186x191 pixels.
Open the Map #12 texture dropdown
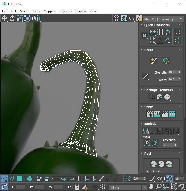[163, 19]
